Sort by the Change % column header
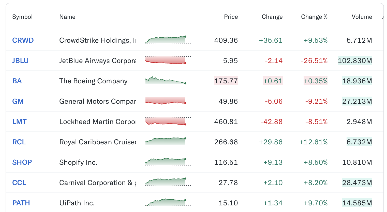387x212 pixels. click(314, 17)
